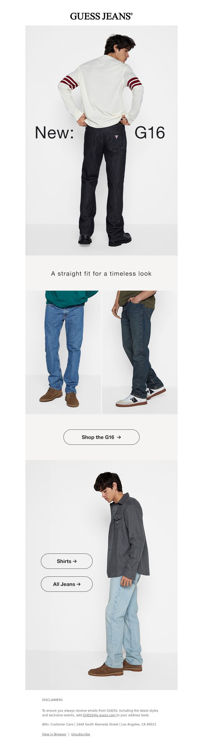The height and width of the screenshot is (741, 203).
Task: Click the arrow beside Shirts
Action: point(75,561)
